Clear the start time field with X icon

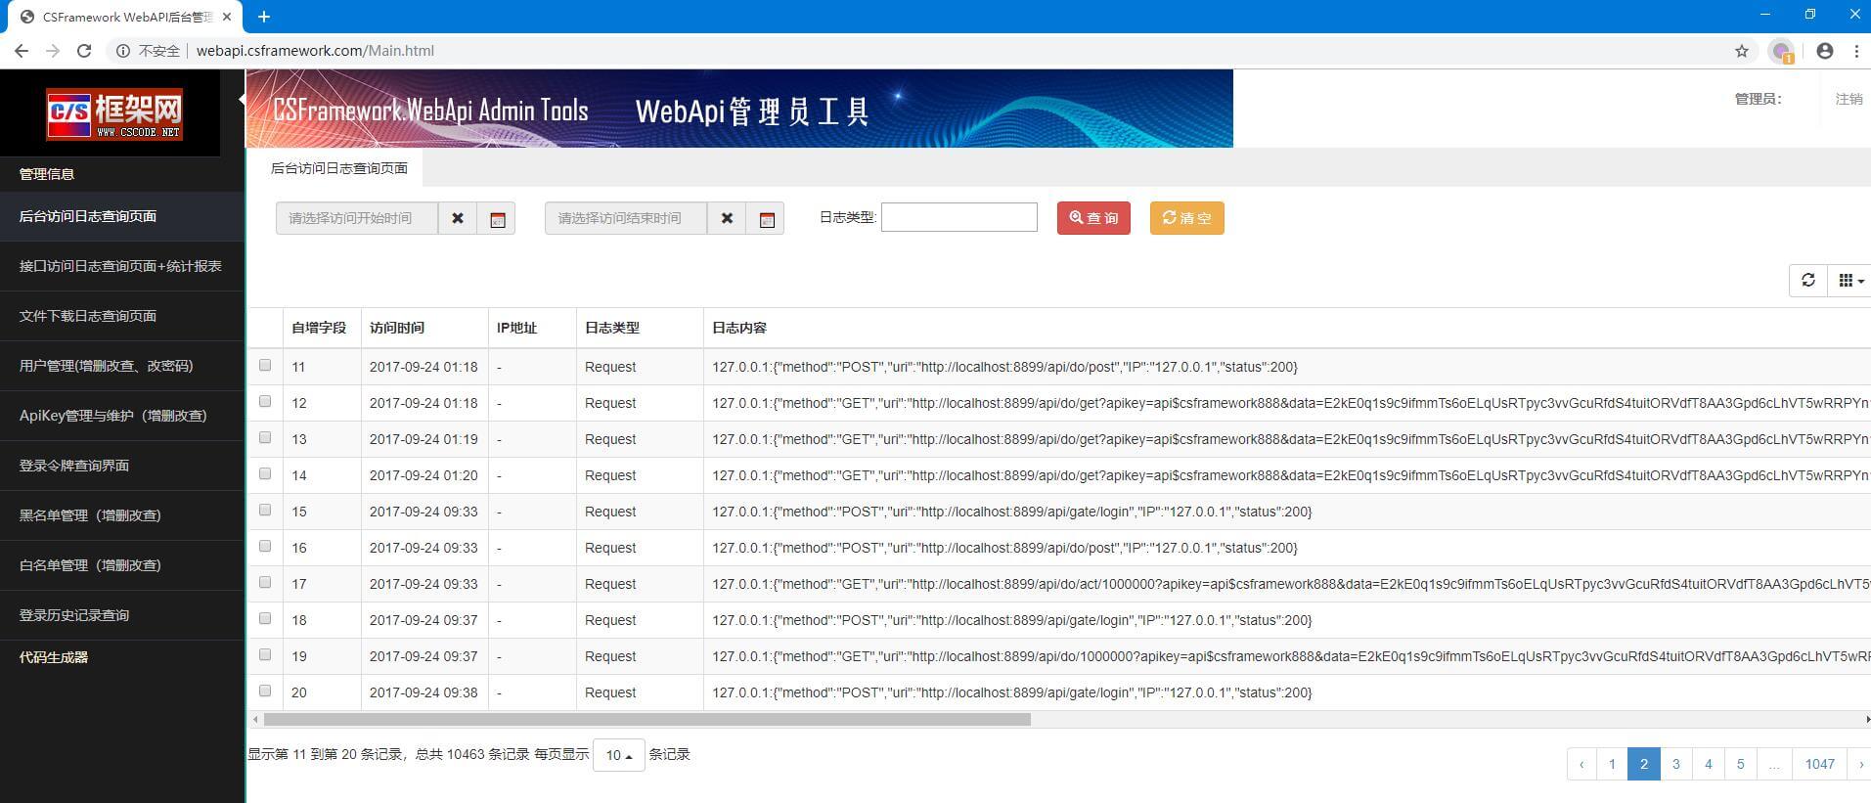[457, 218]
